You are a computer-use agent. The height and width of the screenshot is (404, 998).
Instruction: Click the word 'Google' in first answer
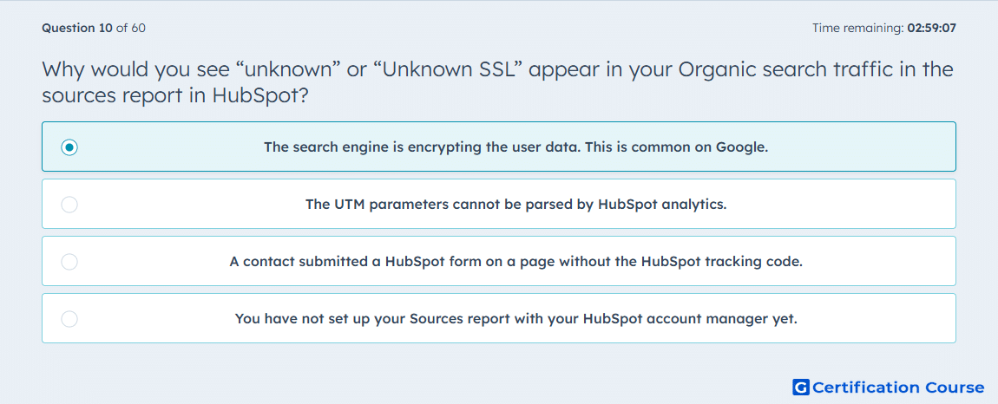741,147
